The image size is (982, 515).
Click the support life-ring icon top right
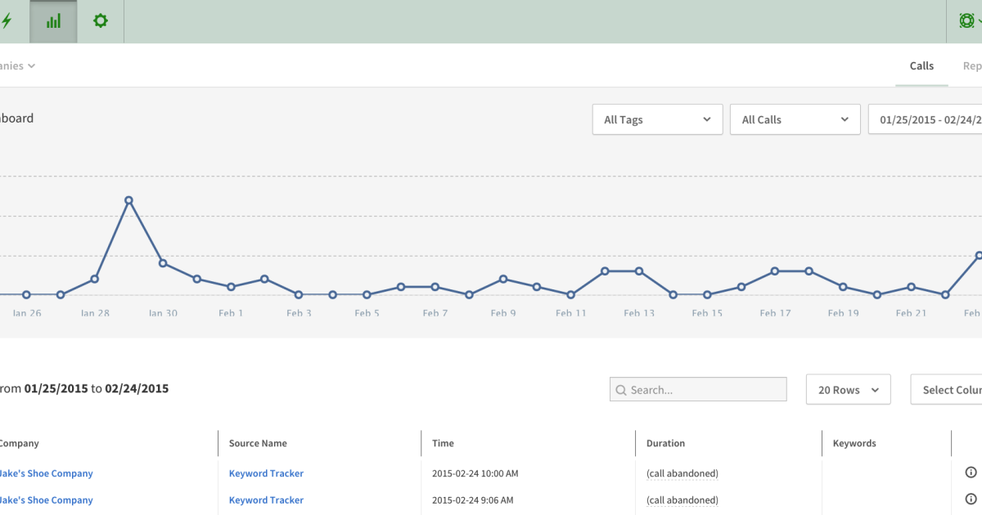click(x=967, y=20)
